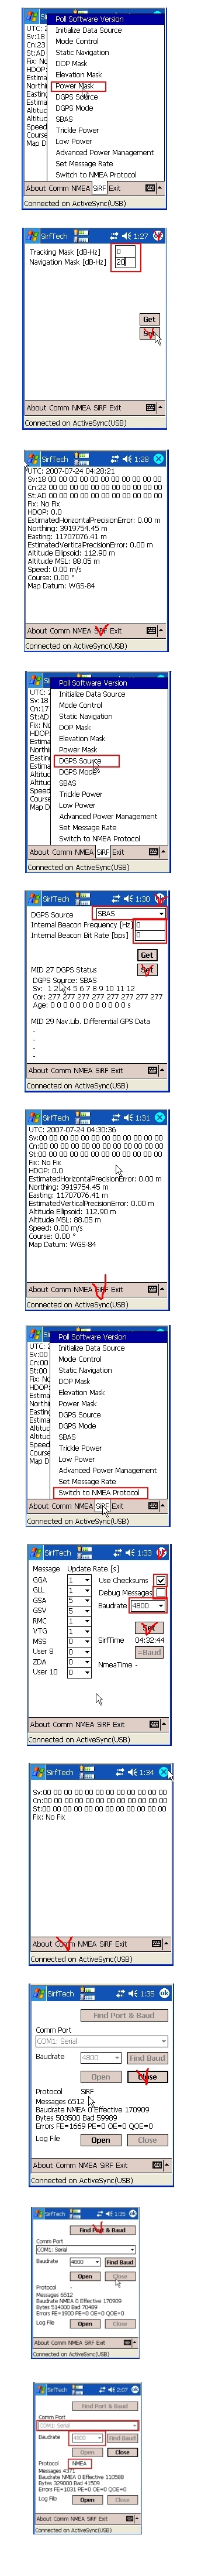This screenshot has height=2576, width=222.
Task: Expand input panel arrow in 1:27 screen
Action: (x=161, y=407)
